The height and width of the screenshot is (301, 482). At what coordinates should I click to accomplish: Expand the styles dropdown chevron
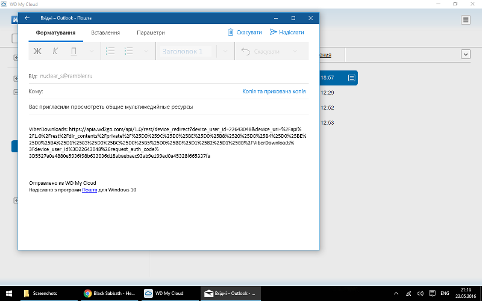click(225, 51)
